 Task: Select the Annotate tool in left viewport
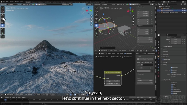(x=2, y=29)
